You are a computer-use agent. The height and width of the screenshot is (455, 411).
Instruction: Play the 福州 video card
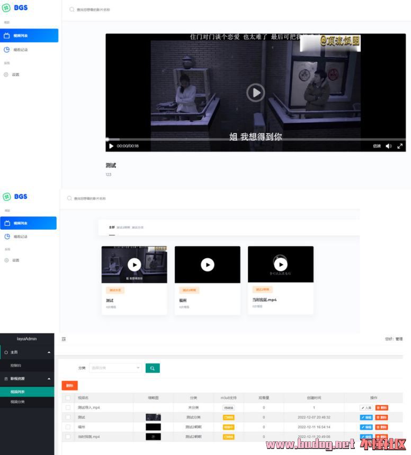pos(208,265)
